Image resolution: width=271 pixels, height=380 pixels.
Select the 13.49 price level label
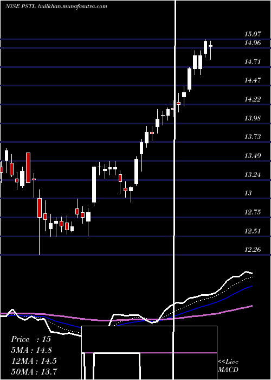[253, 156]
